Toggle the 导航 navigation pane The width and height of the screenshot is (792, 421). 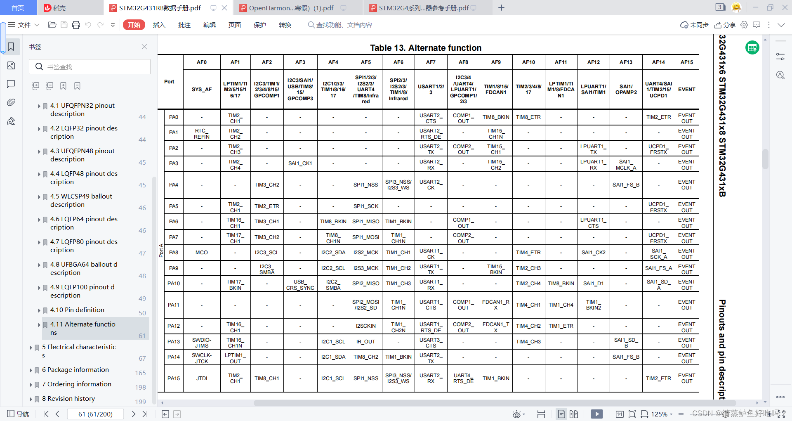18,414
